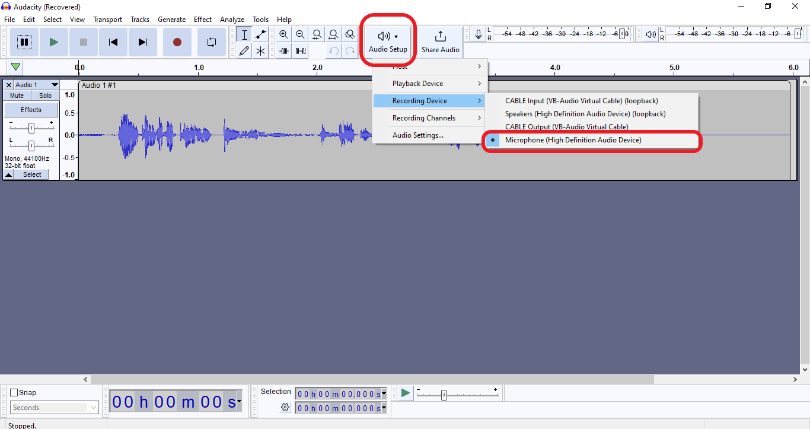Click Trim audio outside selection icon

pos(284,51)
